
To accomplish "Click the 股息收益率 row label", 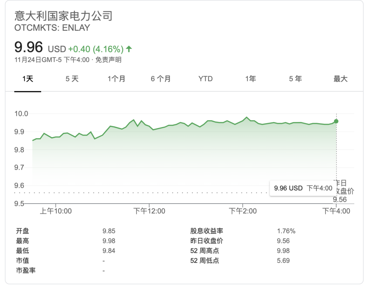I will pos(207,231).
